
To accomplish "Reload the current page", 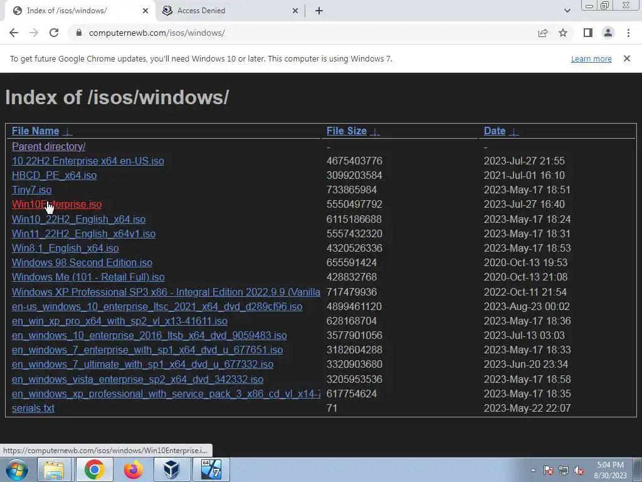I will click(x=54, y=33).
